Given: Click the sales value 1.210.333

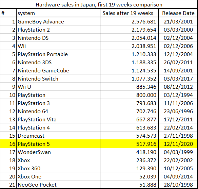Looking at the screenshot, I should pyautogui.click(x=144, y=54).
